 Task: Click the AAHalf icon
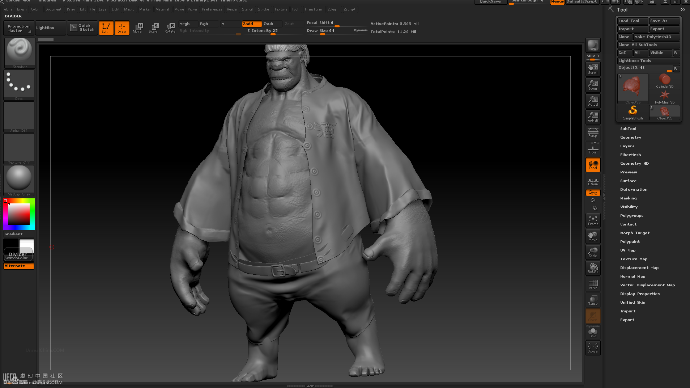coord(593,117)
